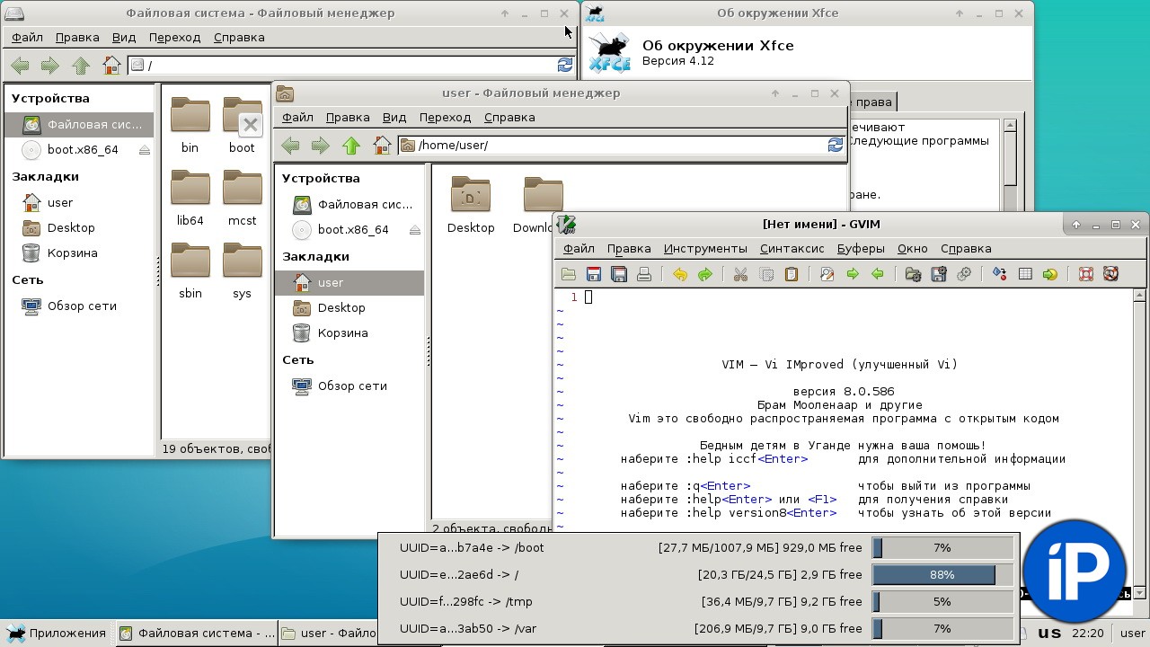Open Find and Replace from GVIM toolbar
1150x647 pixels.
827,275
